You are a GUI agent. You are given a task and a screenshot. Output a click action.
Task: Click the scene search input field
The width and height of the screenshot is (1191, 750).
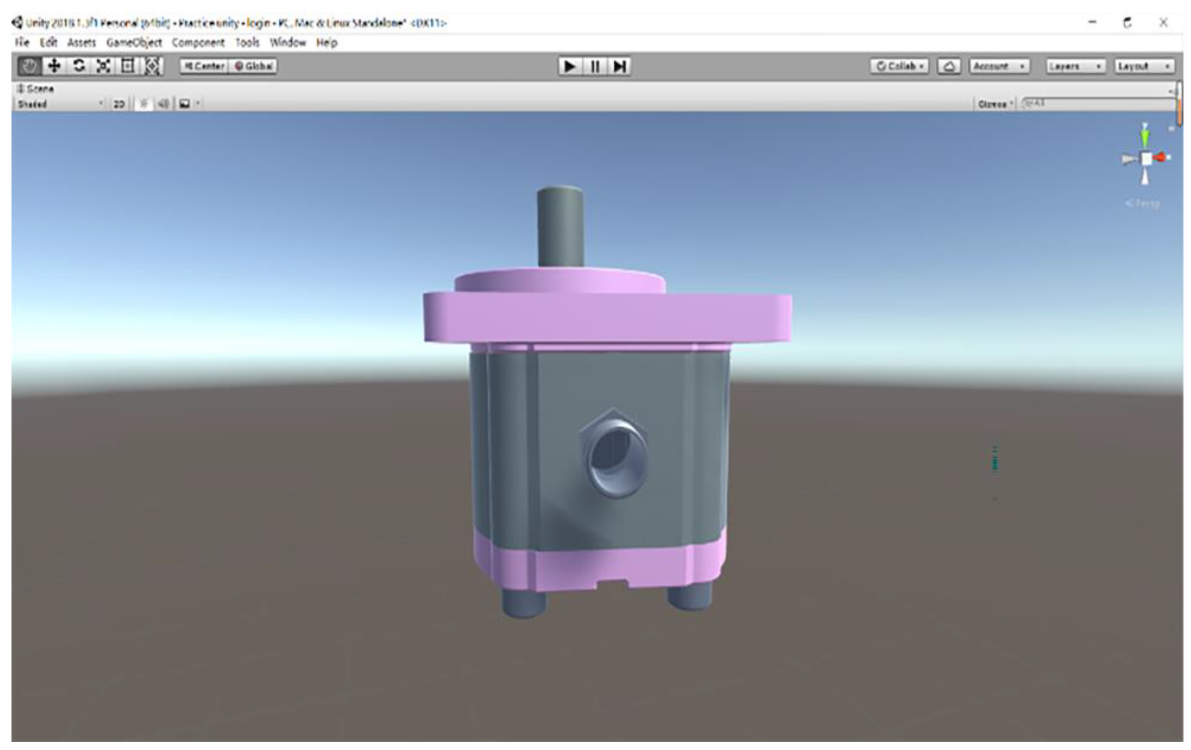tap(1098, 103)
